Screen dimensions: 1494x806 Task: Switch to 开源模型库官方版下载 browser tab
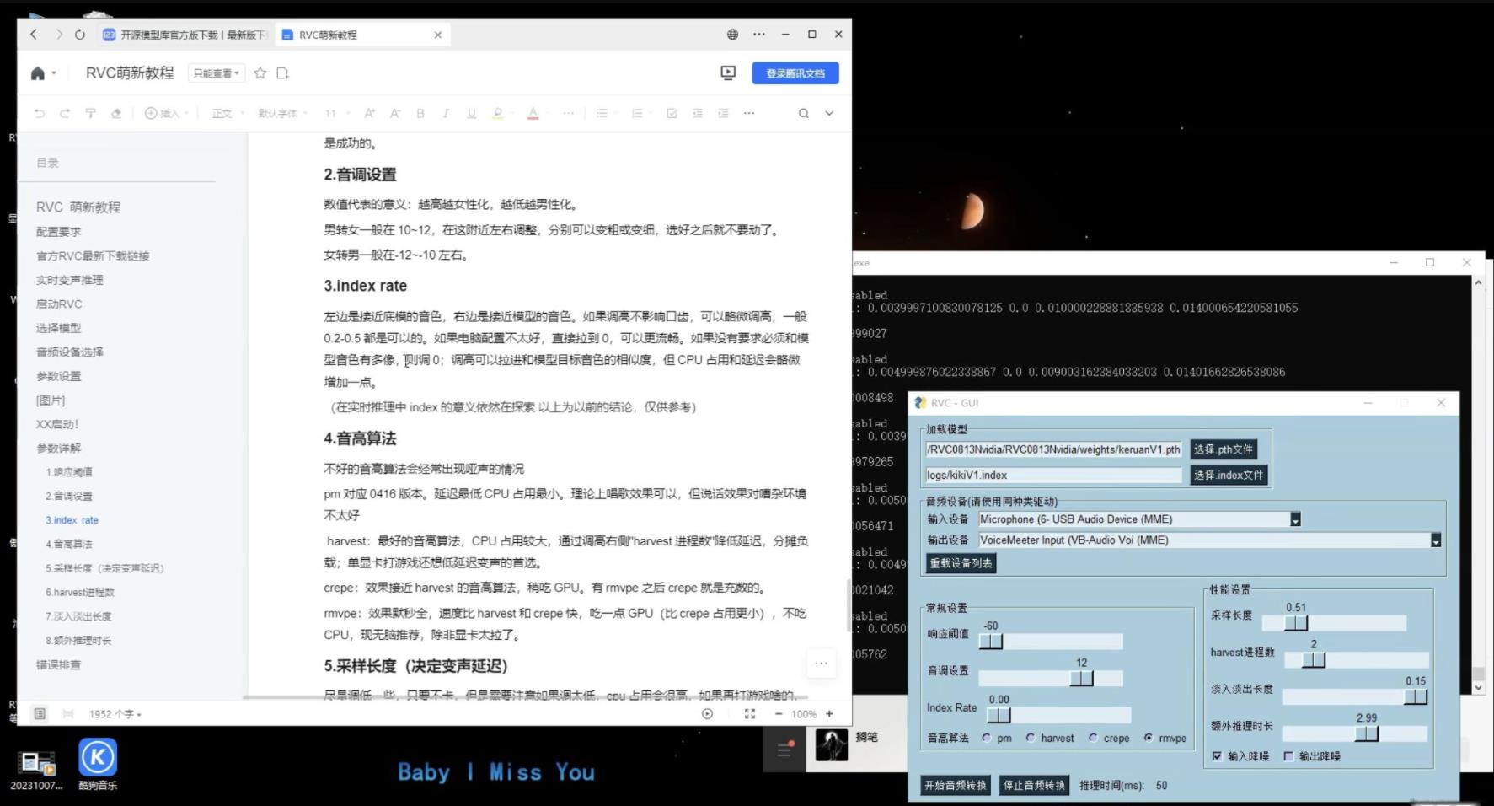point(185,35)
